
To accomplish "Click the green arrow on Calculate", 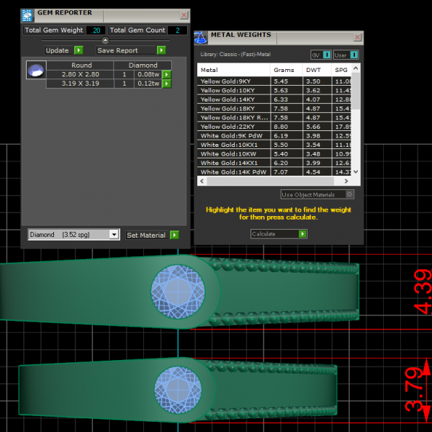I will tap(302, 234).
